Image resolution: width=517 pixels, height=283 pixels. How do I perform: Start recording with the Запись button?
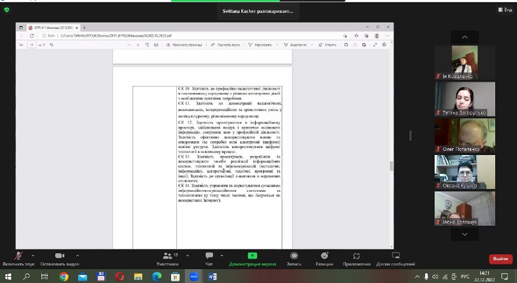294,258
